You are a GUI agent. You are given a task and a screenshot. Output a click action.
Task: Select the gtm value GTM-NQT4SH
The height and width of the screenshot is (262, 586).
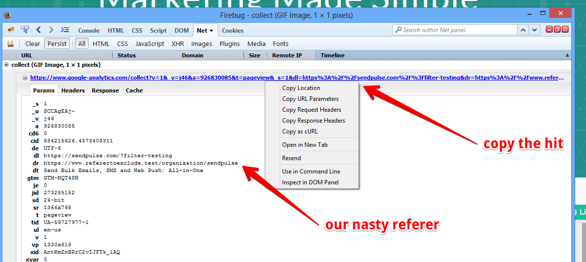click(x=61, y=178)
